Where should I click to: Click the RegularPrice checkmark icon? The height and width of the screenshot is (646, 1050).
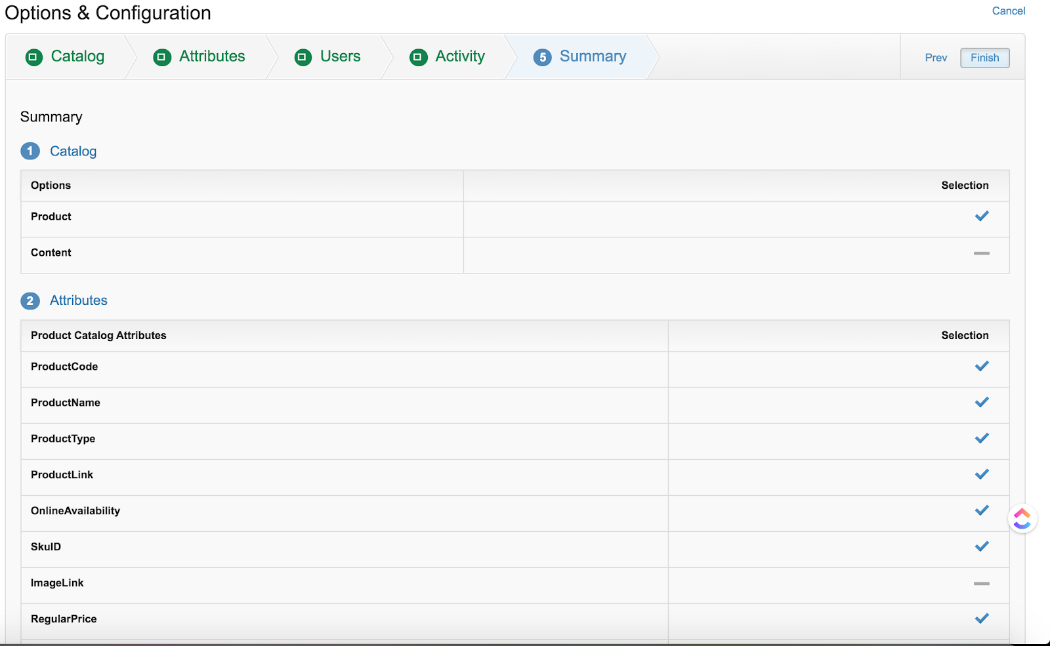pos(982,619)
